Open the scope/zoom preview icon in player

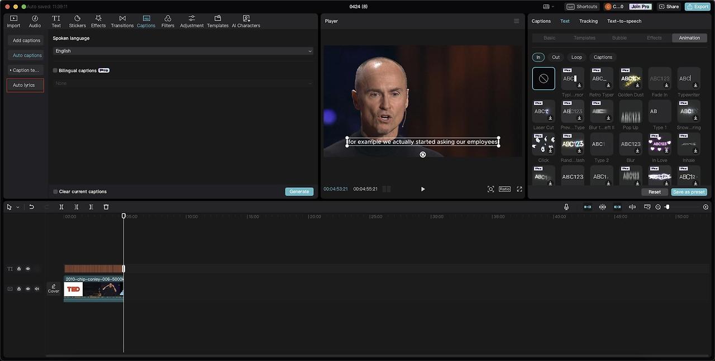(x=490, y=189)
